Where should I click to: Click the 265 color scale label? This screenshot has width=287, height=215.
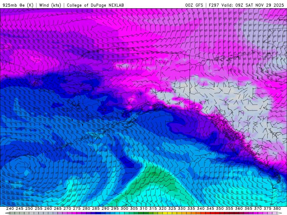(x=57, y=209)
